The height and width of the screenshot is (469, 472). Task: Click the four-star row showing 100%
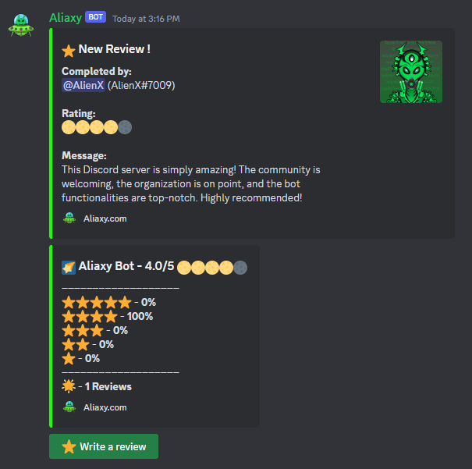tap(107, 316)
